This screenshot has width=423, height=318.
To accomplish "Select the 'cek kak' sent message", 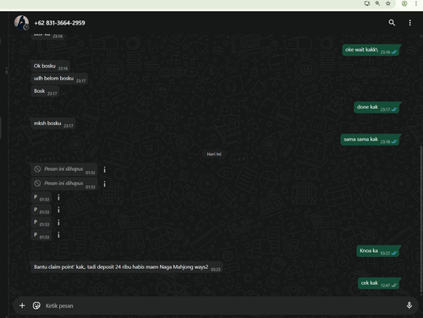I will click(x=379, y=283).
